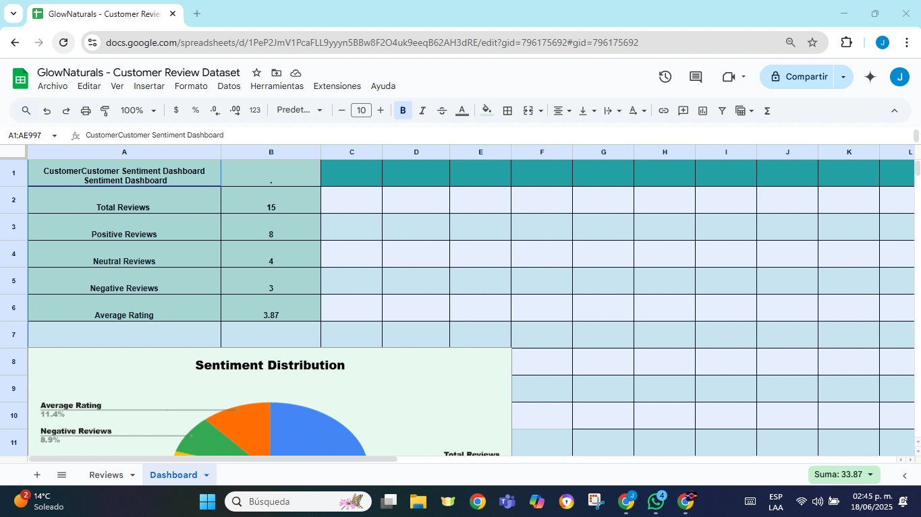Decrease decimal places
The image size is (921, 517).
[215, 111]
